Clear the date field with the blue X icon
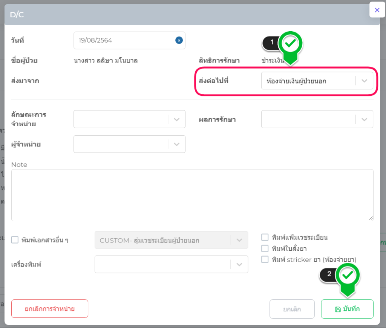386x328 pixels. [179, 40]
